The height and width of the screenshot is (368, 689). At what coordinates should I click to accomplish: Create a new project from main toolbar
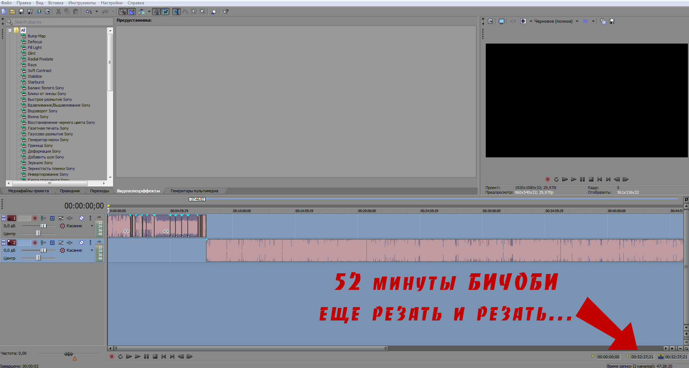[4, 12]
